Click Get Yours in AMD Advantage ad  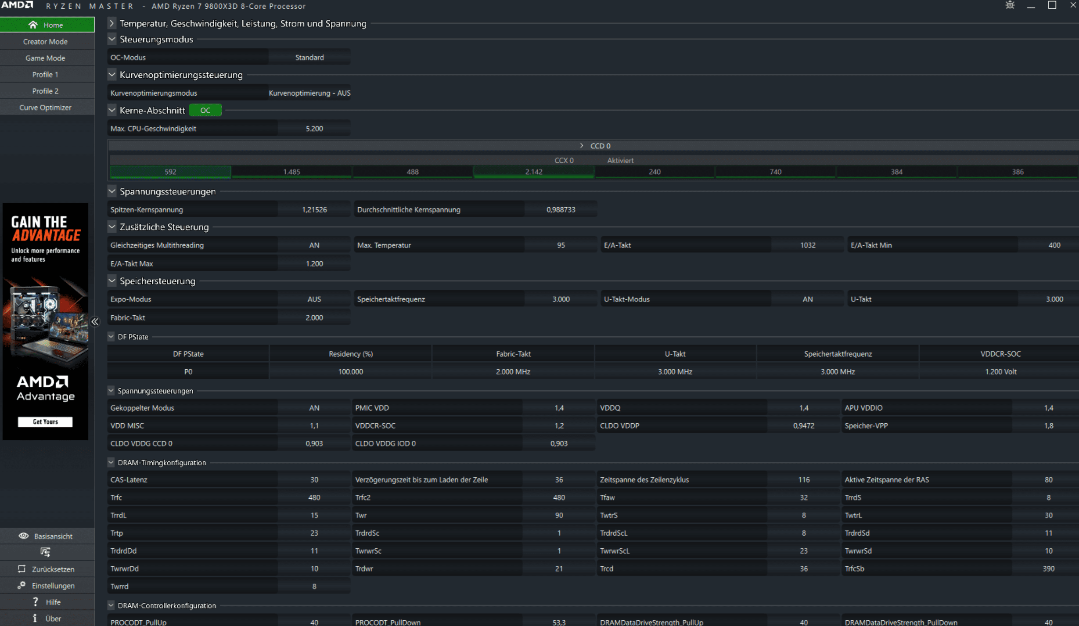(45, 421)
